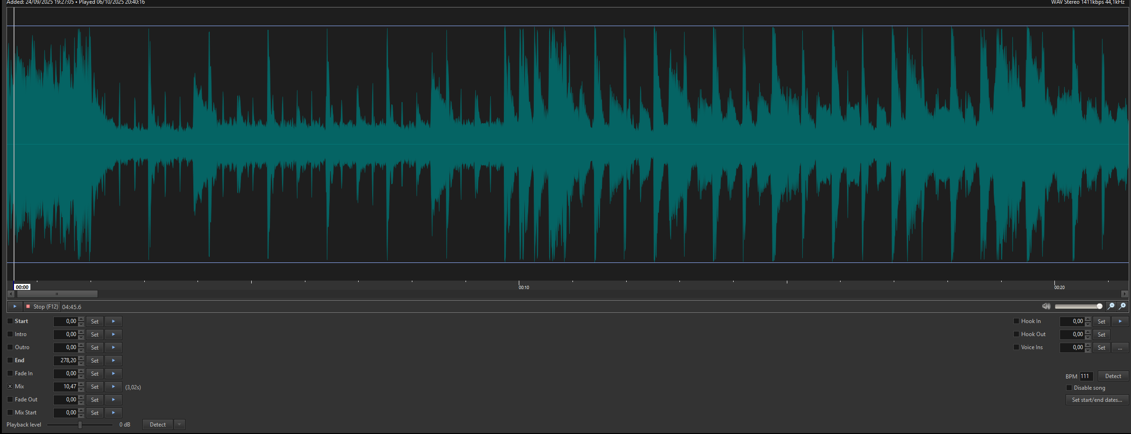Increase the End value with up arrow
1131x434 pixels.
(81, 358)
